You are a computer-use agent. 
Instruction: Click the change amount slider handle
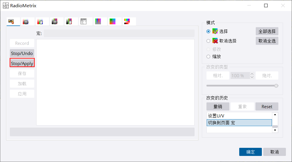[x=276, y=86]
